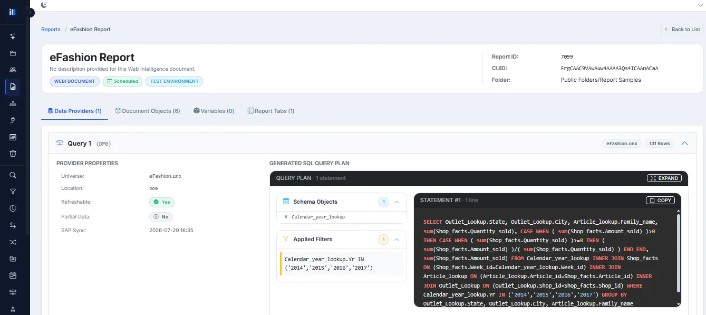Click the SQL statement vertical scrollbar
Image resolution: width=706 pixels, height=315 pixels.
(679, 257)
